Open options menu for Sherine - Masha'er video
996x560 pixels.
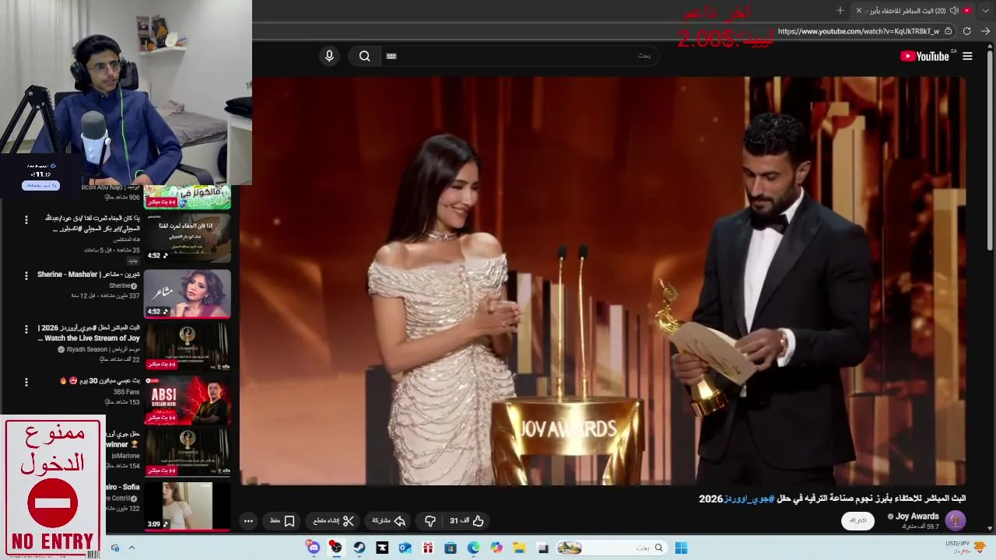click(26, 275)
